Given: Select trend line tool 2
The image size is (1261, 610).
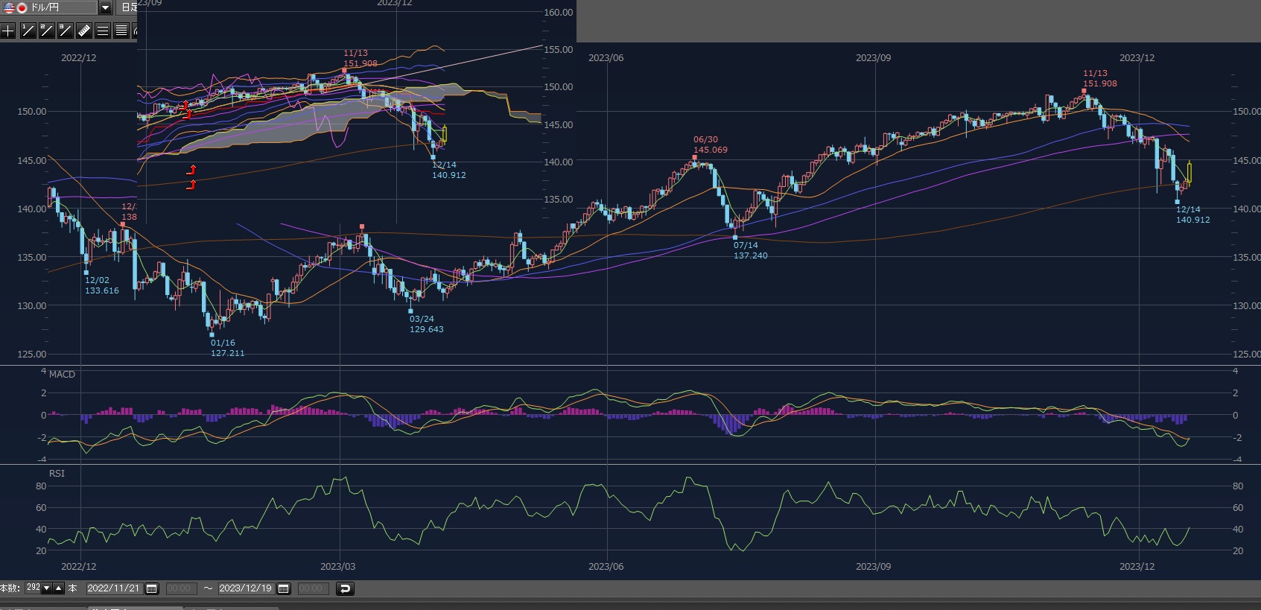Looking at the screenshot, I should (46, 31).
